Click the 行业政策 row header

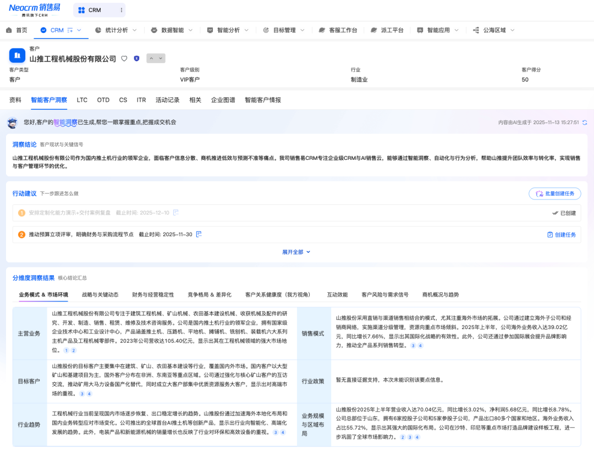(x=313, y=381)
